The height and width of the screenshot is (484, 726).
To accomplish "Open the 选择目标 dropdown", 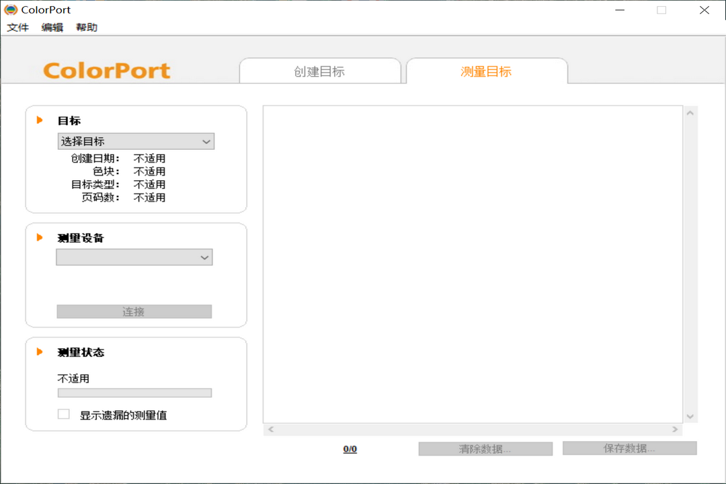I will click(x=136, y=141).
